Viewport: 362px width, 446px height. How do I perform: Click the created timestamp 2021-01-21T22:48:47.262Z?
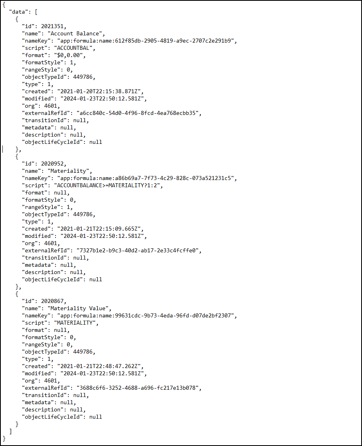coord(99,366)
